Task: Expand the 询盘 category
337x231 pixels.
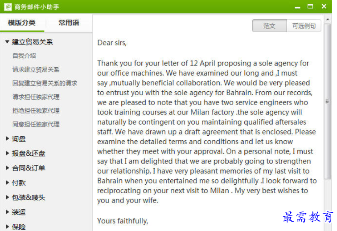Action: 7,139
